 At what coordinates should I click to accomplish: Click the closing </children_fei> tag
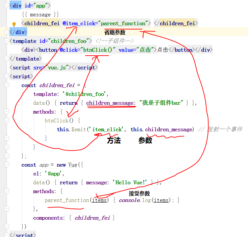pos(176,24)
